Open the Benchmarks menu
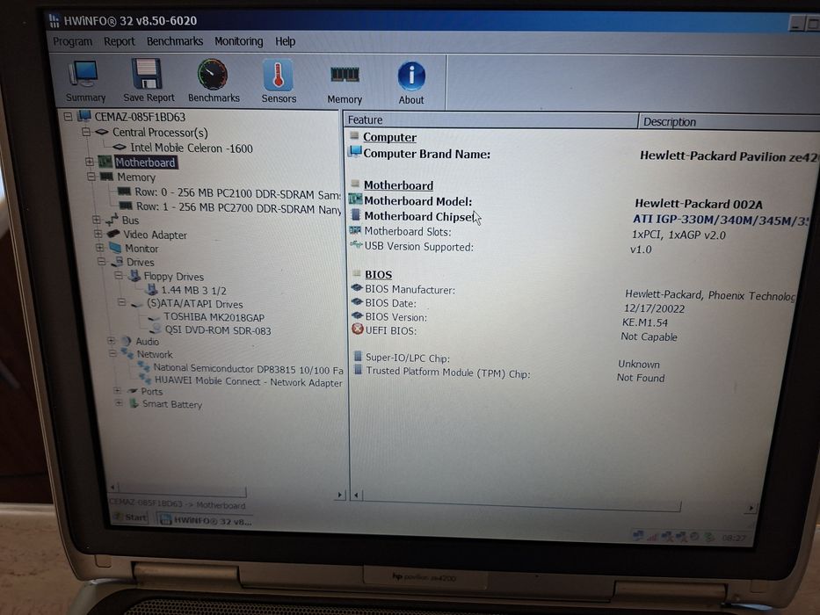Screen dimensions: 820x615 click(x=175, y=41)
